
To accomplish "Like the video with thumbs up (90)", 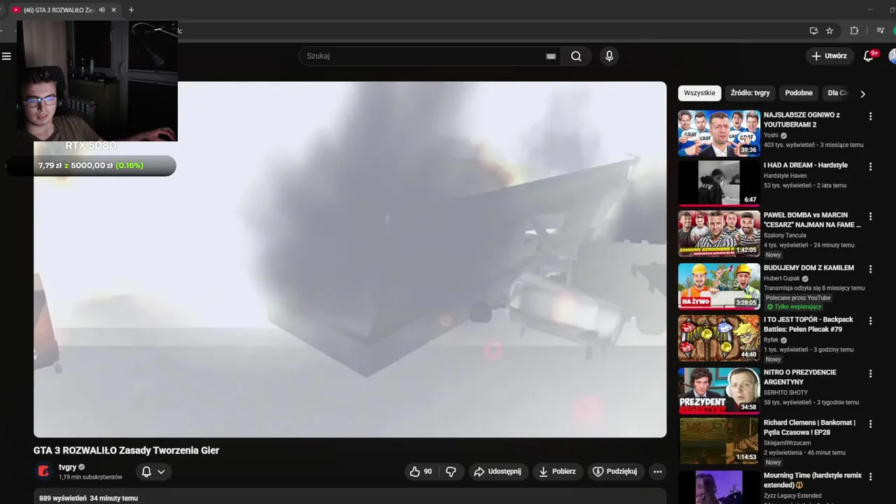I will 420,472.
